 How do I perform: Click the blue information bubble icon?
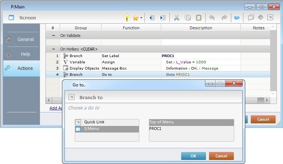click(x=237, y=18)
